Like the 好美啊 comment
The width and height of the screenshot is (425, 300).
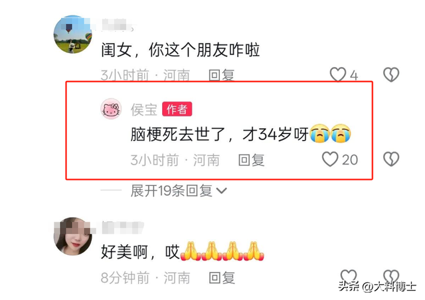[348, 276]
